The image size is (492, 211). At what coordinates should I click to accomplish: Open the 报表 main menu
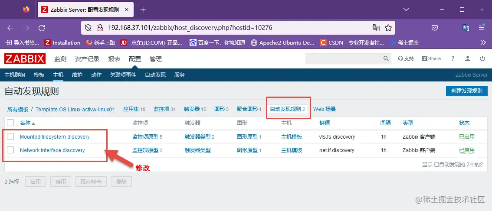pos(114,59)
